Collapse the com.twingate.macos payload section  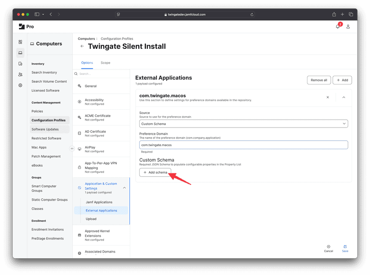344,97
